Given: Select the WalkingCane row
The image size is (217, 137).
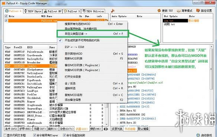Looking at the screenshot, I should (31, 87).
